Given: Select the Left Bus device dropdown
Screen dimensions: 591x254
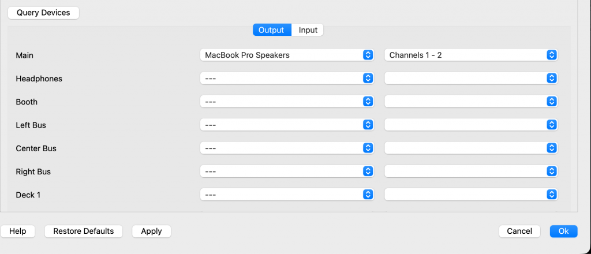Looking at the screenshot, I should [x=287, y=125].
